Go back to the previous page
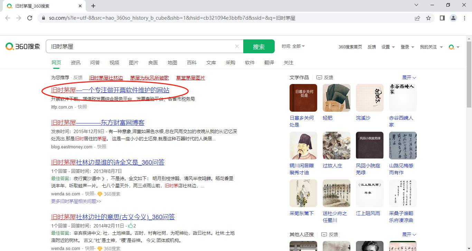This screenshot has height=251, width=472. pyautogui.click(x=8, y=18)
